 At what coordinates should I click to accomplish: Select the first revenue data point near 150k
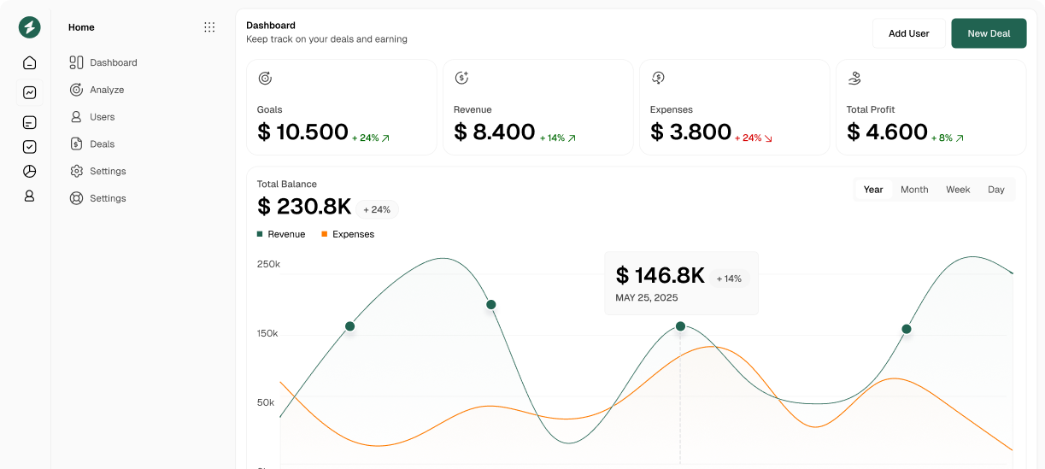pos(349,326)
